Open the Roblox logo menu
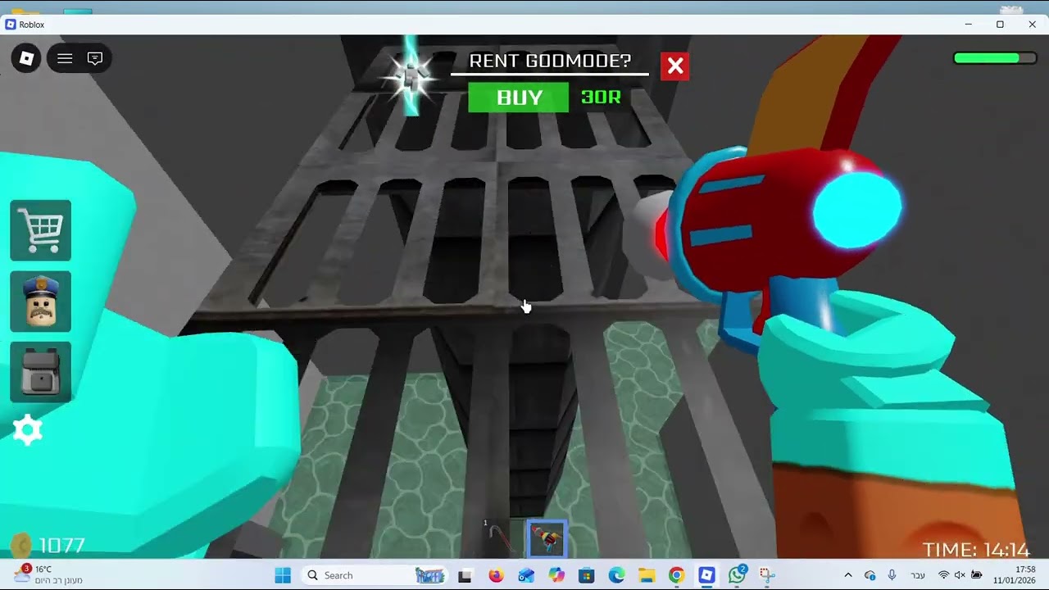 tap(26, 58)
